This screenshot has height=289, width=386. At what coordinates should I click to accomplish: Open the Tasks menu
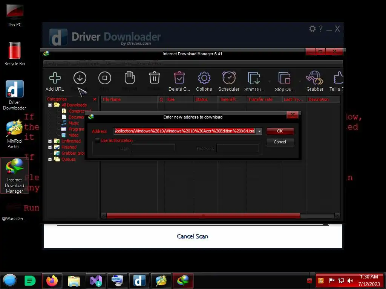51,63
